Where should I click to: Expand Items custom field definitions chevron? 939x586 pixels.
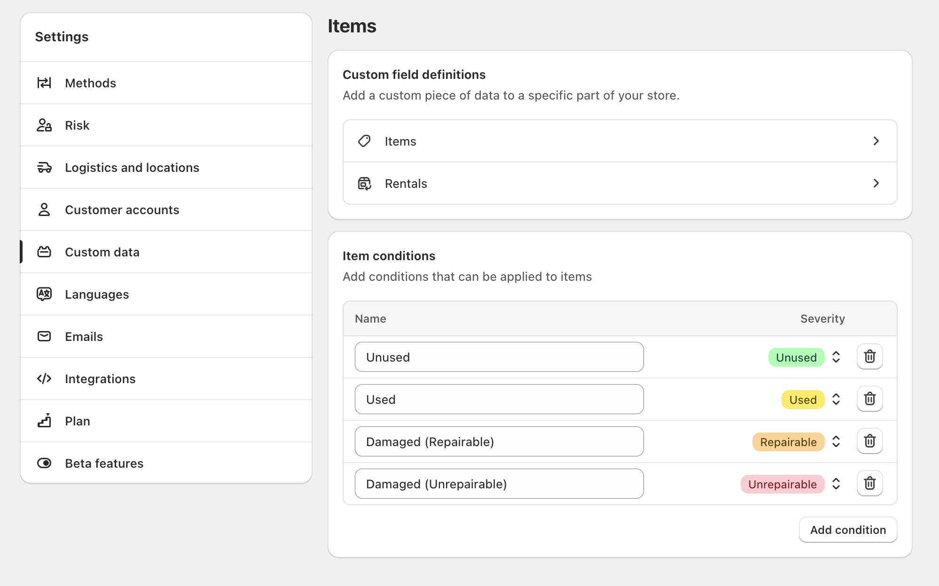point(876,141)
